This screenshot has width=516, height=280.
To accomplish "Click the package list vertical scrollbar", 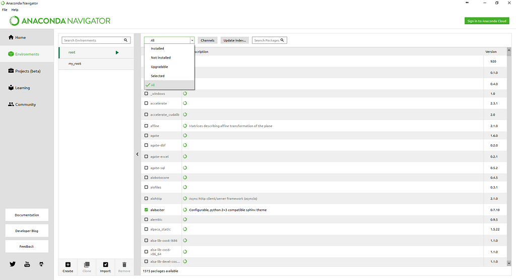I will pyautogui.click(x=509, y=156).
